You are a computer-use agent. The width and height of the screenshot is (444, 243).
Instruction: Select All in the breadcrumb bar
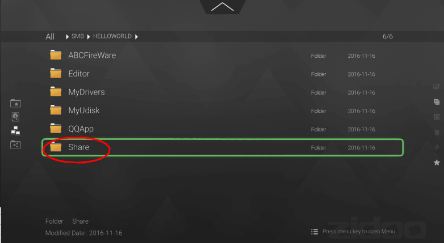pyautogui.click(x=50, y=36)
